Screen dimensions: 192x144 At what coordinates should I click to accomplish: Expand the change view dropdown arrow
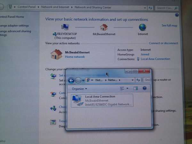(127, 88)
